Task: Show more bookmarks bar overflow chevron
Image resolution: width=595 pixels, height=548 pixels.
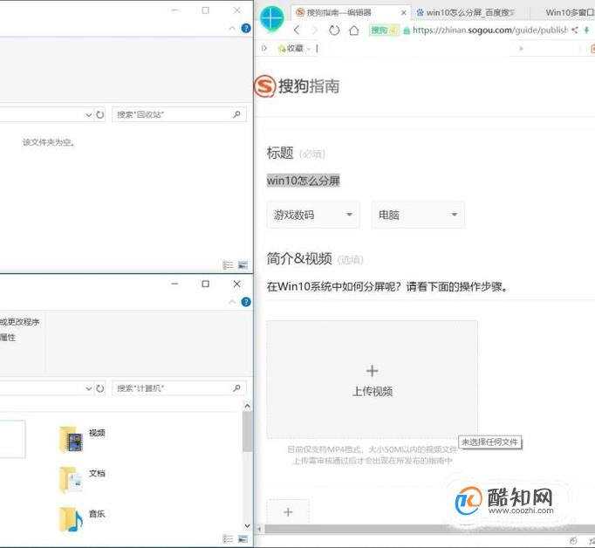Action: 521,49
